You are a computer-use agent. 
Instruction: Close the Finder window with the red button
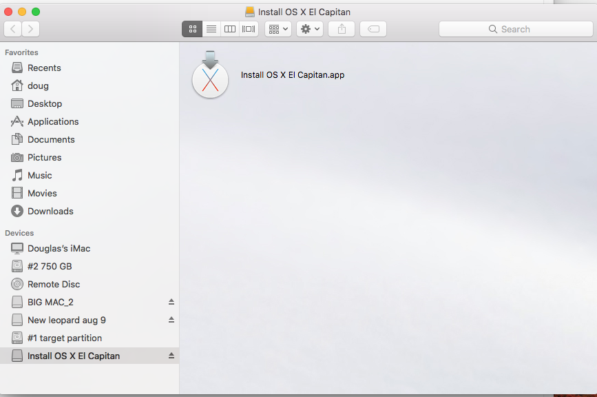(8, 12)
